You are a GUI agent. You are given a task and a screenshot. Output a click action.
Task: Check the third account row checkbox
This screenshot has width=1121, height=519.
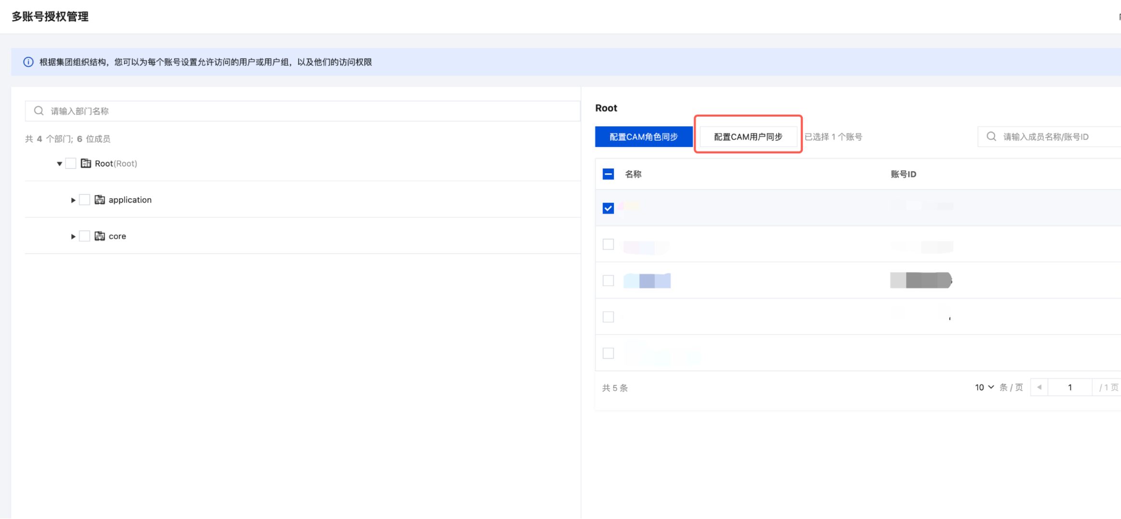(x=608, y=280)
